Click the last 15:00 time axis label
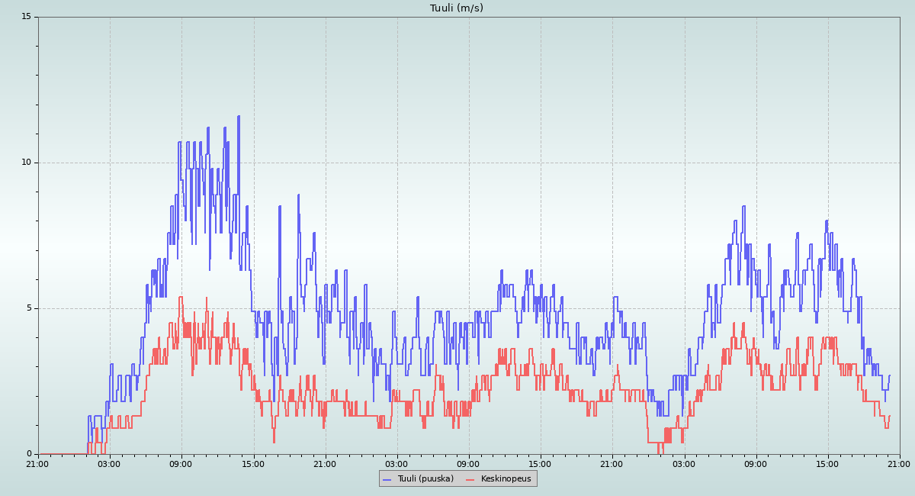 point(827,463)
